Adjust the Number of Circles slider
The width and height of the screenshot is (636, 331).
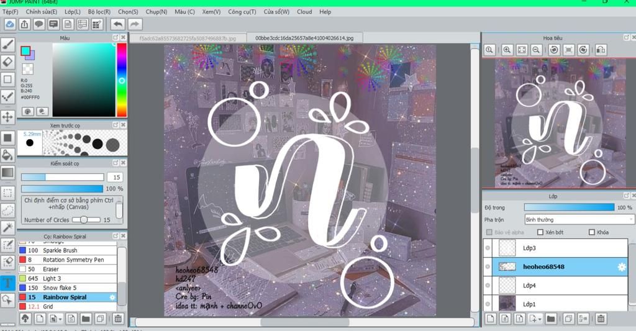(x=86, y=219)
